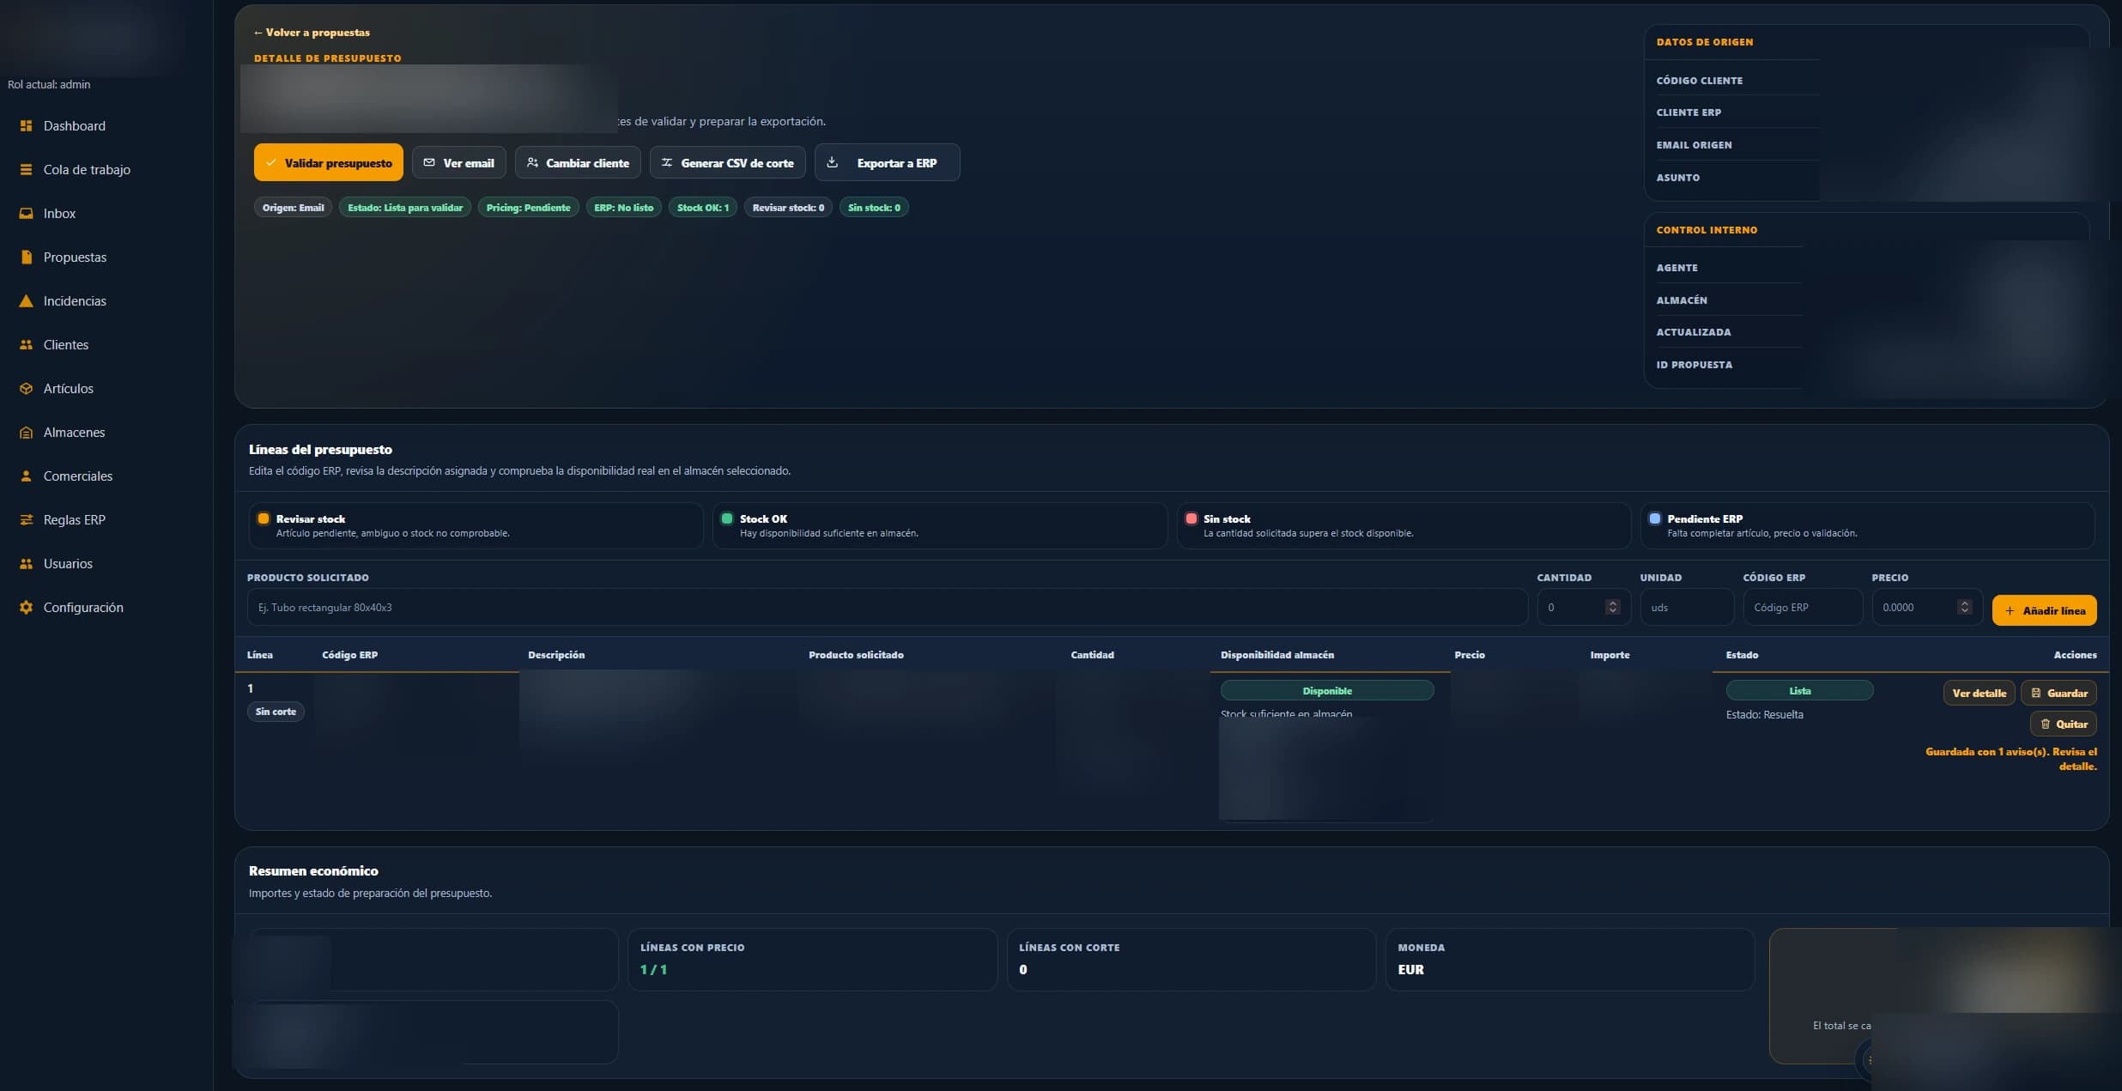The width and height of the screenshot is (2122, 1091).
Task: Click the Validar presupuesto button
Action: (x=329, y=162)
